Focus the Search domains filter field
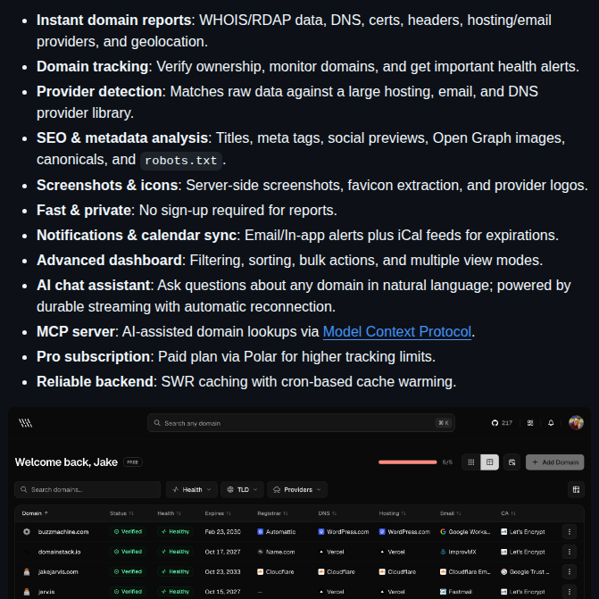This screenshot has height=599, width=599. click(87, 490)
